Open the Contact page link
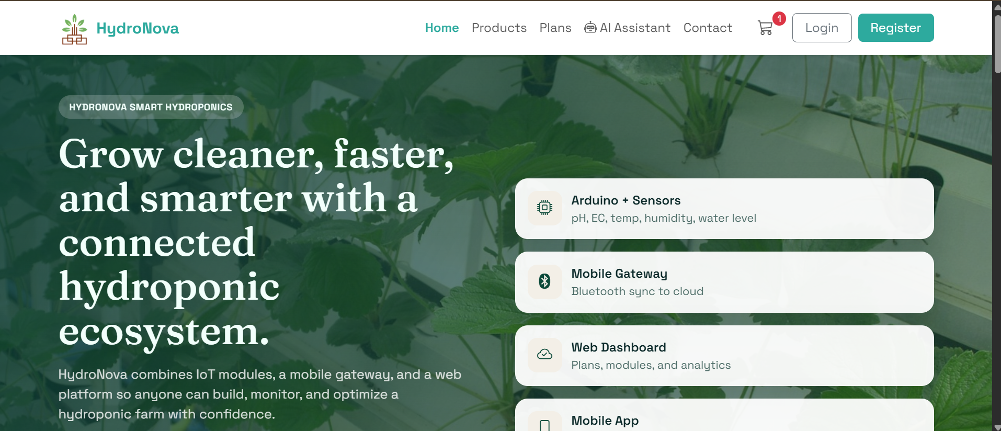The height and width of the screenshot is (431, 1001). (x=708, y=28)
